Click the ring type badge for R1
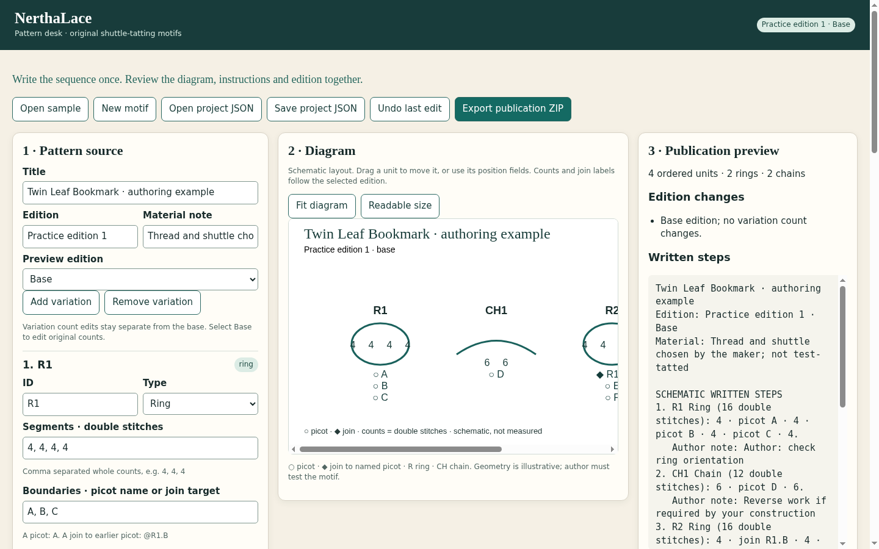Viewport: 879px width, 549px height. 246,365
